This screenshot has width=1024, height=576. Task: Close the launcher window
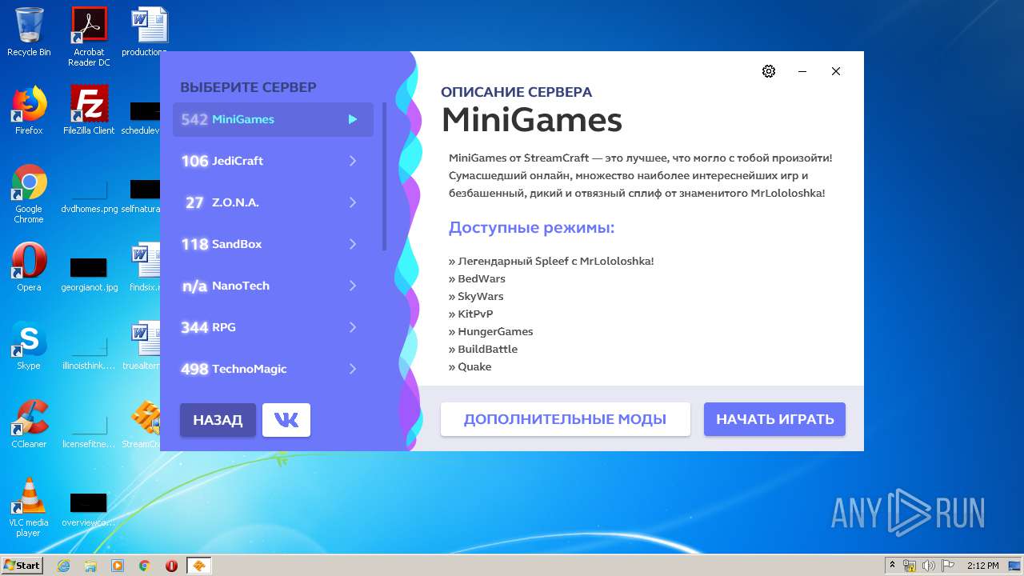(x=836, y=71)
